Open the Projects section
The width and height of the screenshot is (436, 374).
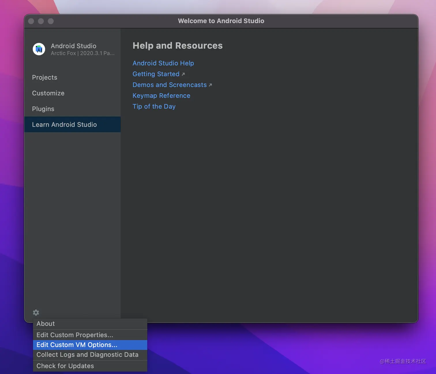point(72,77)
